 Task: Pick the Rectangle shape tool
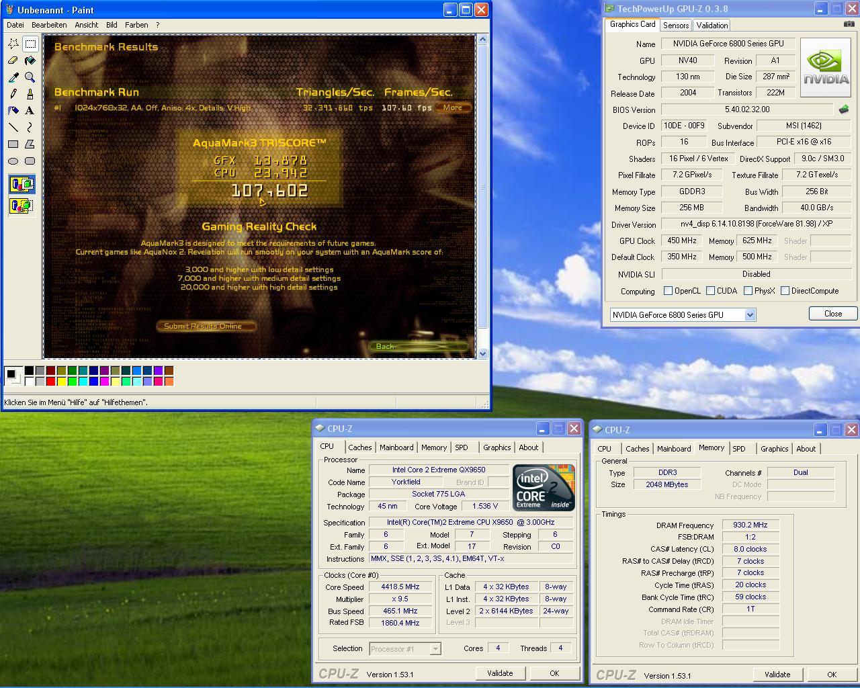click(x=13, y=144)
